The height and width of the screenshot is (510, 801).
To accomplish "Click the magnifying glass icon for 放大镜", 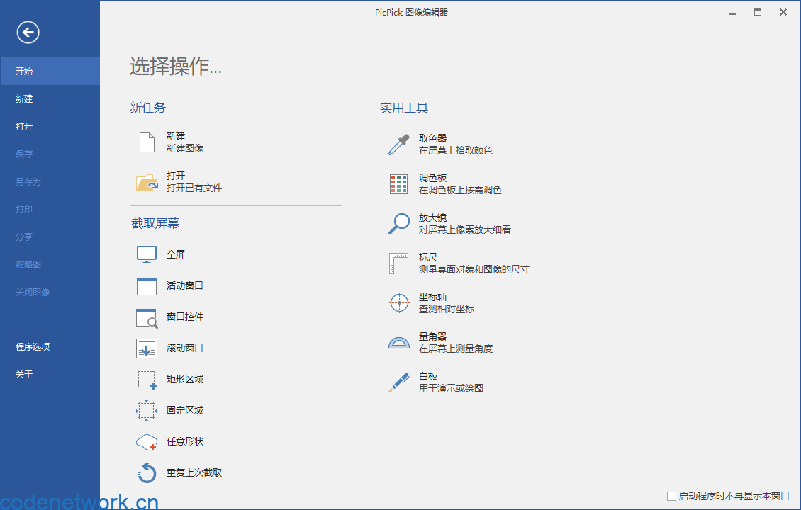I will coord(399,224).
